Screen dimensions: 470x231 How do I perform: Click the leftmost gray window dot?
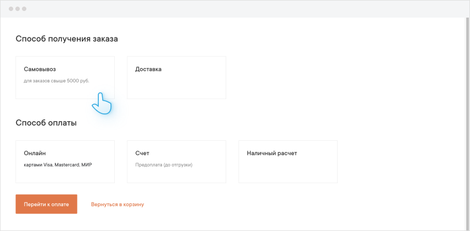[10, 9]
